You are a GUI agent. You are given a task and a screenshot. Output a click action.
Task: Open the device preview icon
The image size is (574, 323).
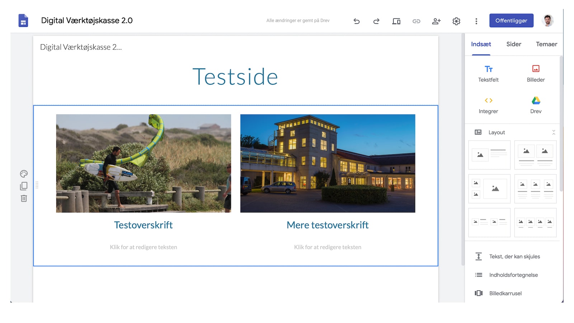pyautogui.click(x=396, y=21)
